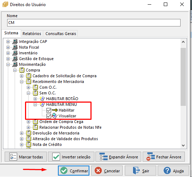The width and height of the screenshot is (192, 177).
Task: Open help with the Ajuda button
Action: coord(173,171)
